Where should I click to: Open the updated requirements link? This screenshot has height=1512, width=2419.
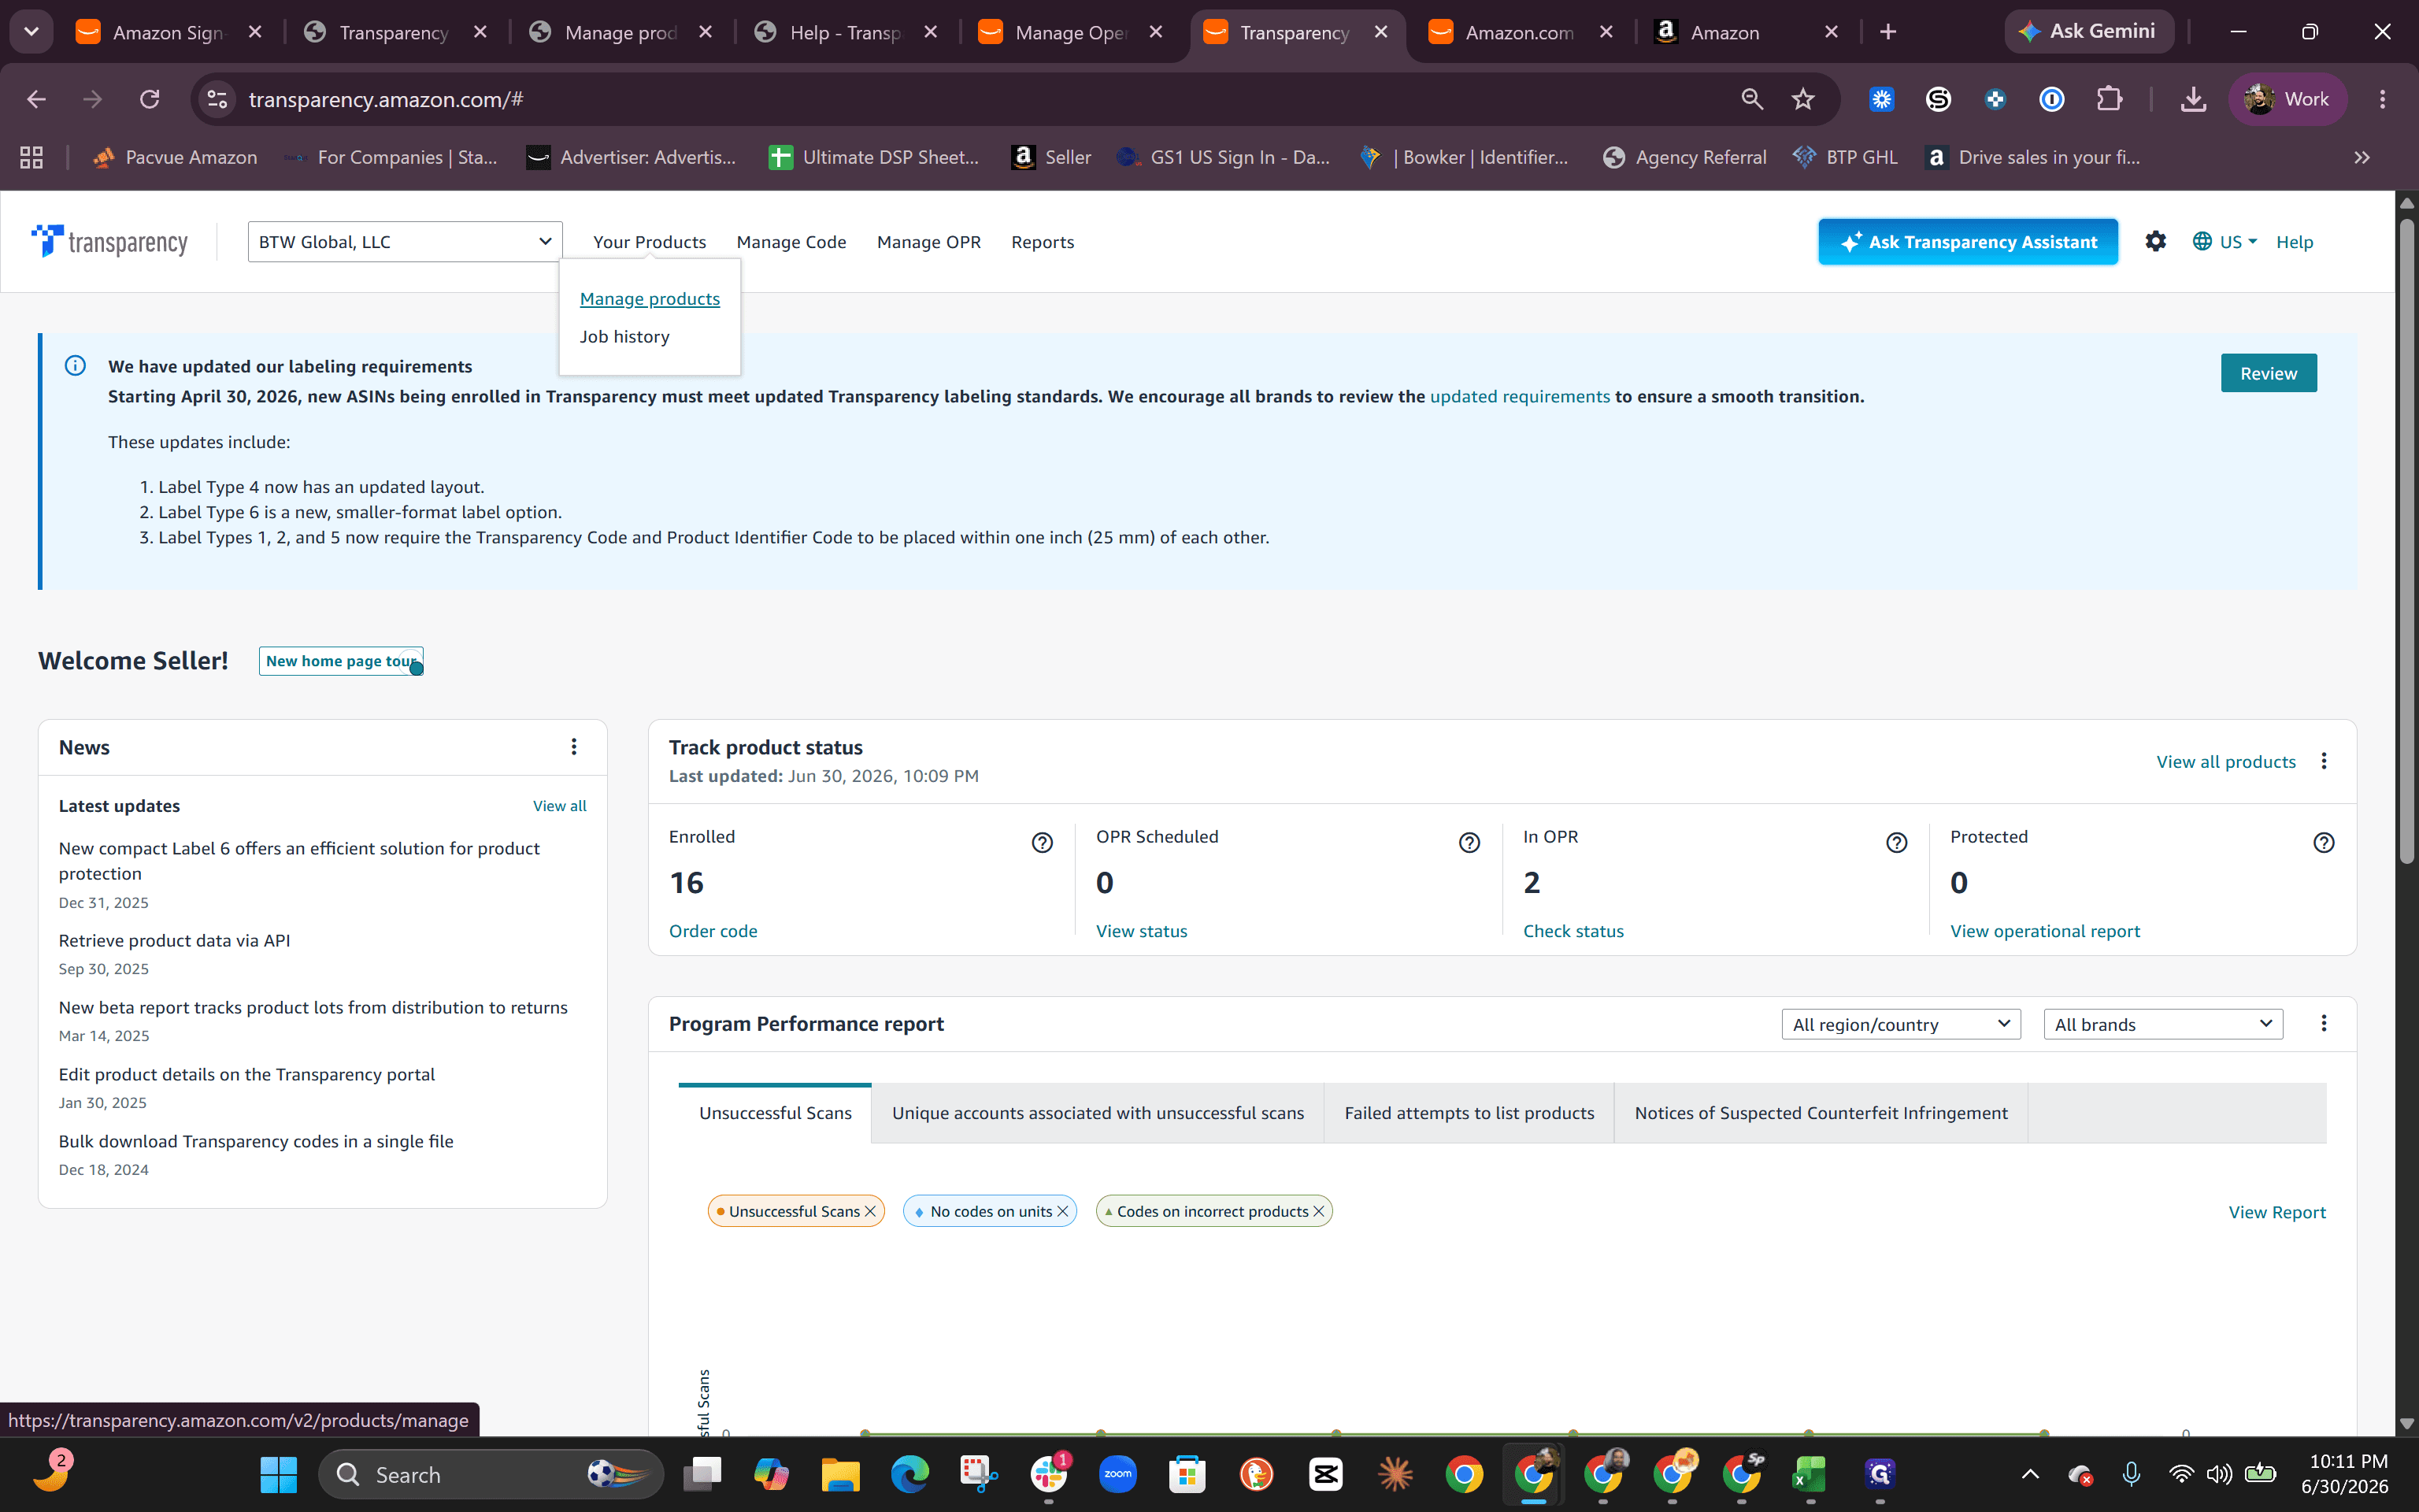point(1520,396)
